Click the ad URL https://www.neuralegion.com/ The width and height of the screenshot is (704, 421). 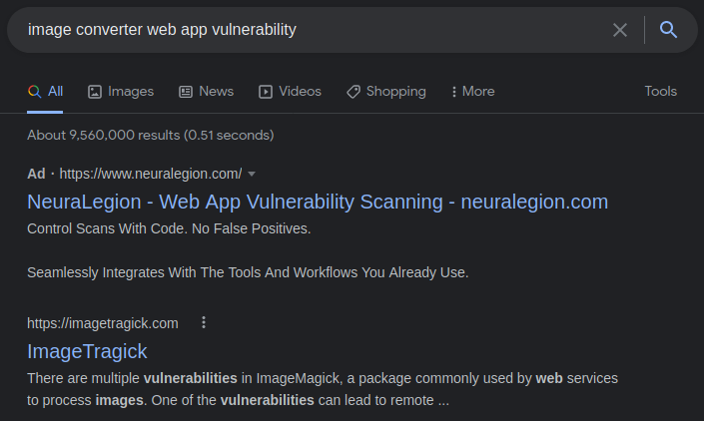pos(151,174)
